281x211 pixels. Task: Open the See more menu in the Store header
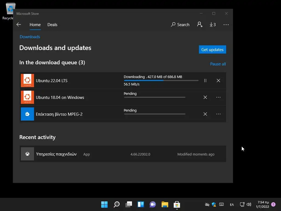pos(226,24)
